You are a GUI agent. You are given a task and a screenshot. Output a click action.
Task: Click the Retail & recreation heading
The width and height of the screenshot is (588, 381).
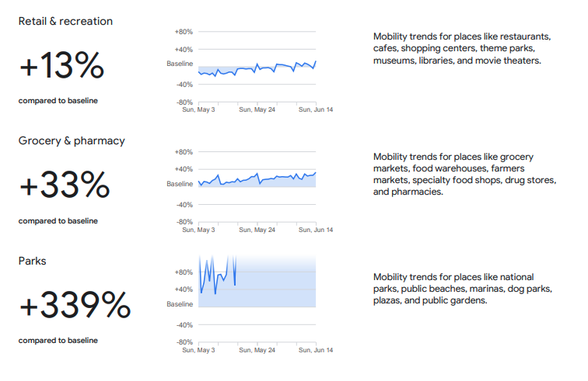pyautogui.click(x=65, y=21)
